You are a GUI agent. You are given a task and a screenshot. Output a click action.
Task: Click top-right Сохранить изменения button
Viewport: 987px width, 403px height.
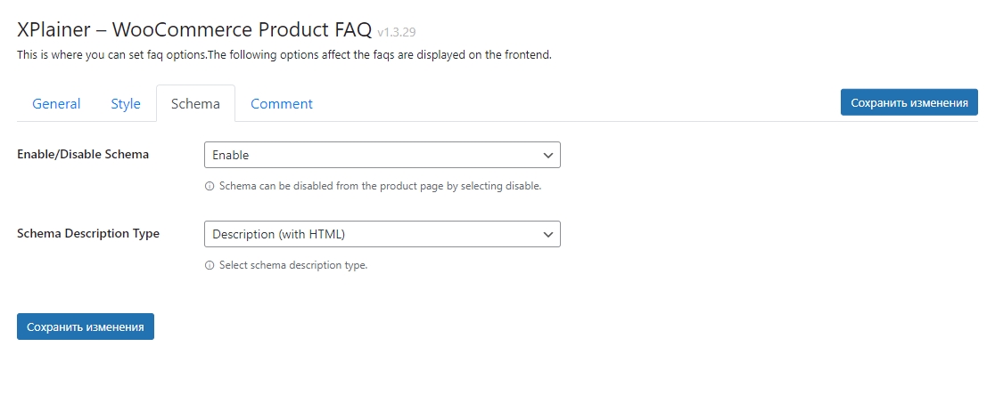[909, 102]
